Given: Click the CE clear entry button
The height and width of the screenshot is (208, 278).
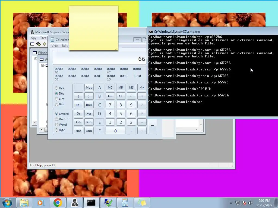Looking at the screenshot, I should tap(121, 96).
